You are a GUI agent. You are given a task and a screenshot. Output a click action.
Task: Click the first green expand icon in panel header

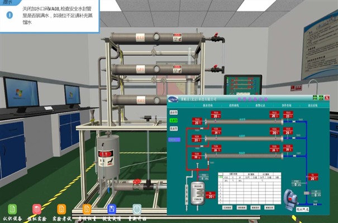315,98
